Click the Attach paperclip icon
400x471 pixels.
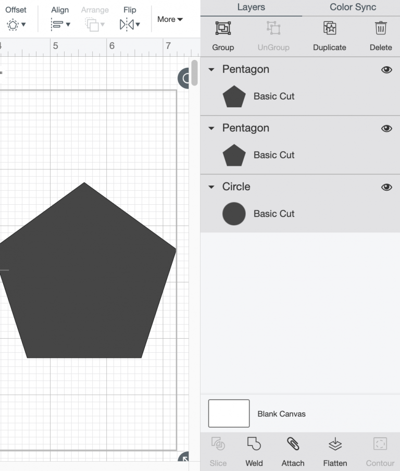coord(293,444)
